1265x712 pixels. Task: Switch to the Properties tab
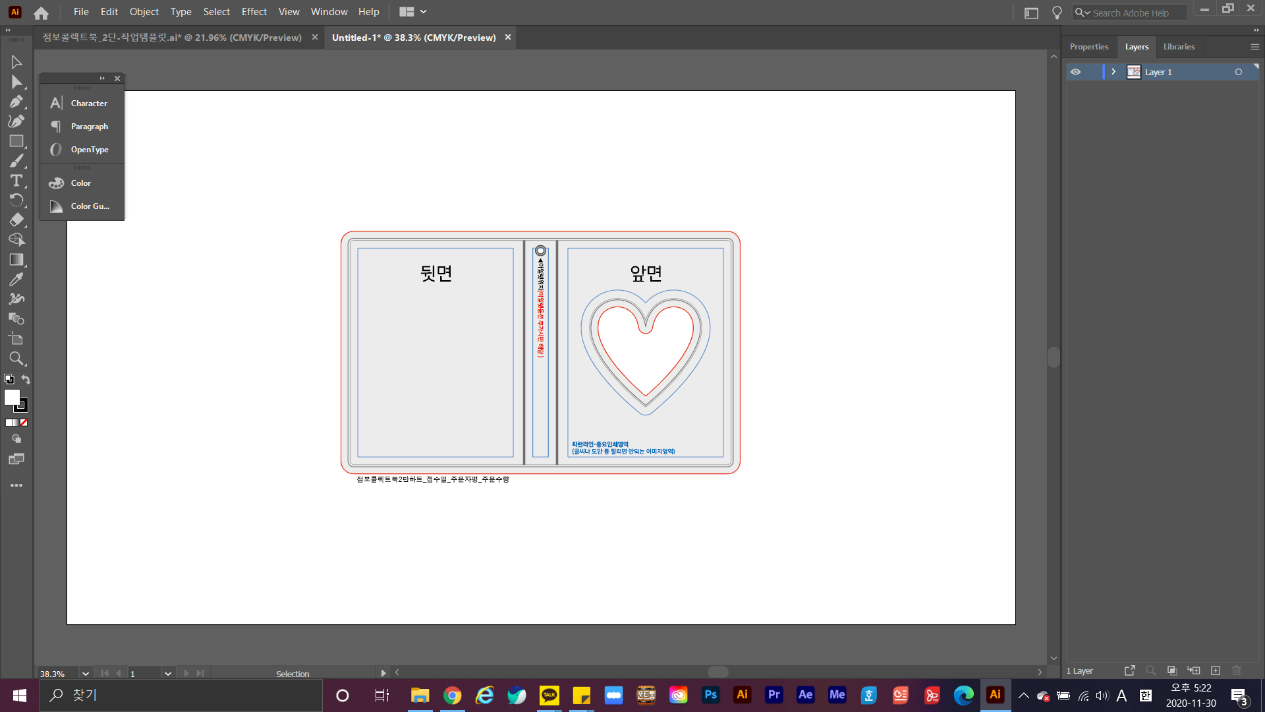point(1088,47)
